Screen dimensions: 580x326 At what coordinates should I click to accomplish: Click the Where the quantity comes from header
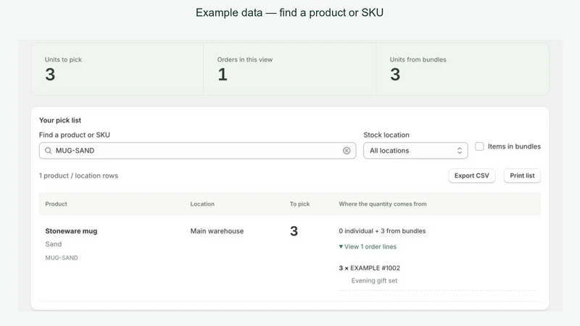tap(383, 204)
